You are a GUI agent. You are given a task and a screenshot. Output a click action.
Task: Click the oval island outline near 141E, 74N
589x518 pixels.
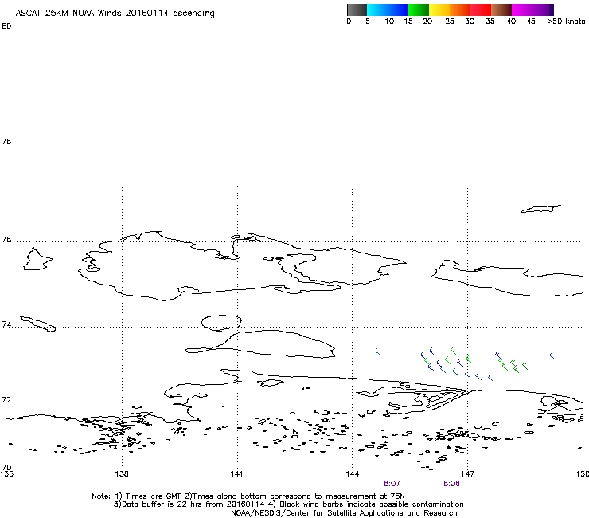pos(221,323)
